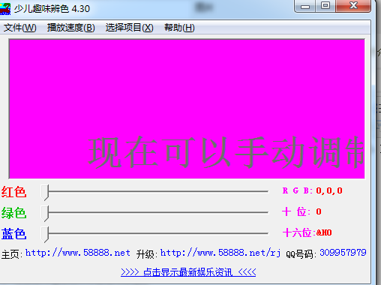Viewport: 381px width, 285px height.
Task: Maximize the 少儿趣味辨色 window
Action: [325, 6]
